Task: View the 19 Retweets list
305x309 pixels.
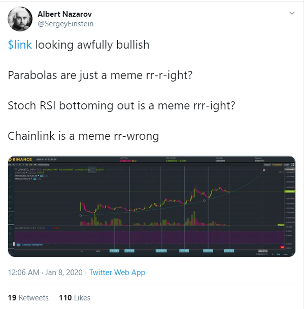Action: 28,297
